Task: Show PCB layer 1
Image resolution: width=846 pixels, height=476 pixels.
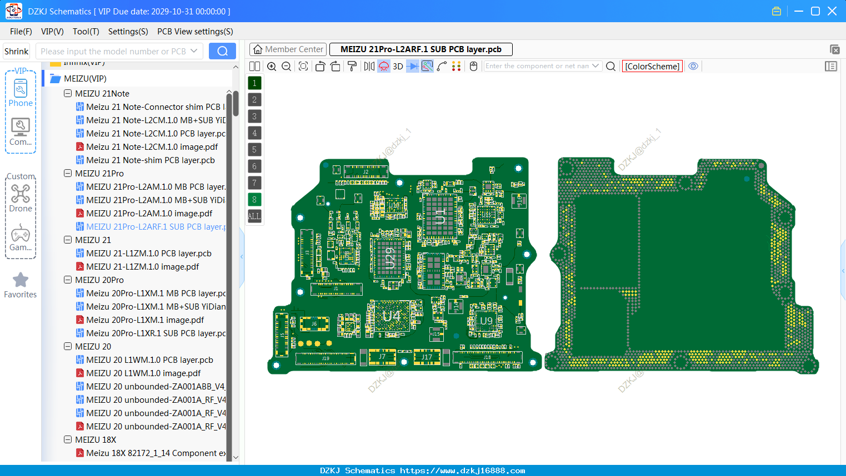Action: point(254,83)
